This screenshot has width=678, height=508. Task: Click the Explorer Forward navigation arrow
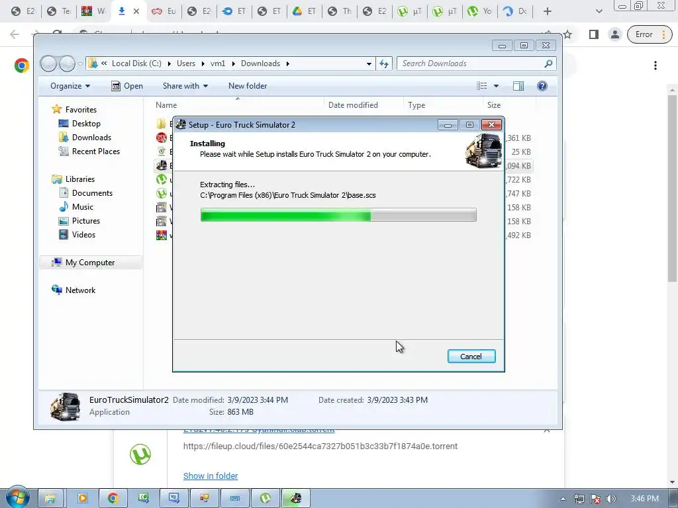[67, 63]
